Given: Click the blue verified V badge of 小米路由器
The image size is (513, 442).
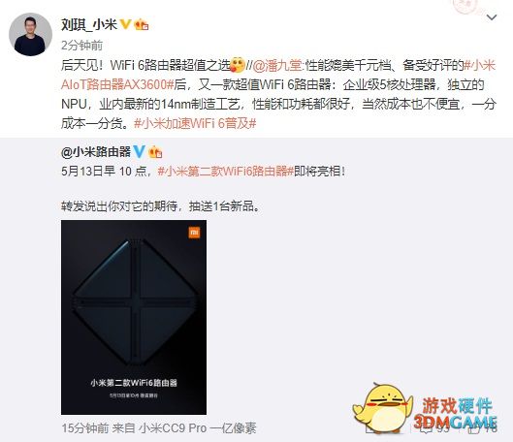Looking at the screenshot, I should (x=139, y=151).
